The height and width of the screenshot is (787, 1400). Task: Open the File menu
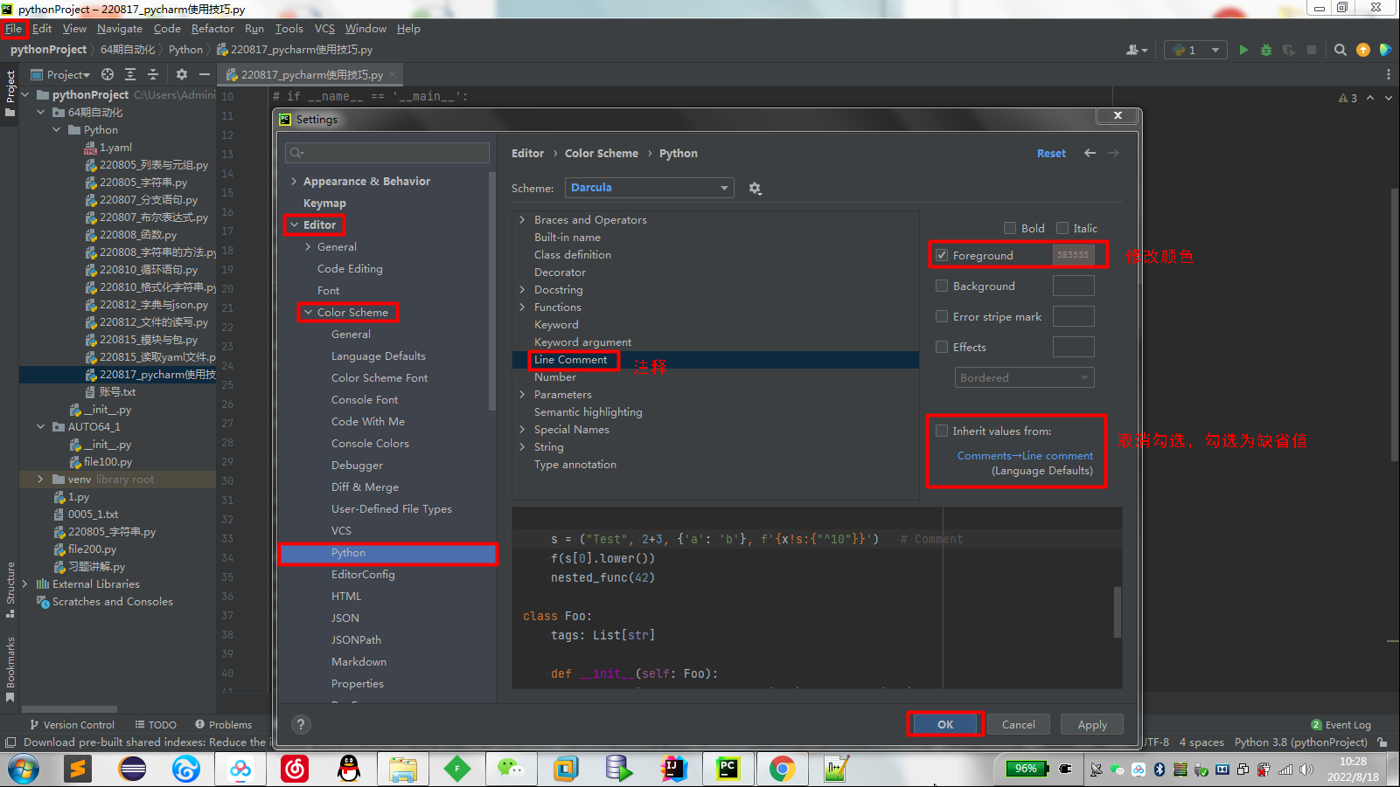[x=14, y=28]
